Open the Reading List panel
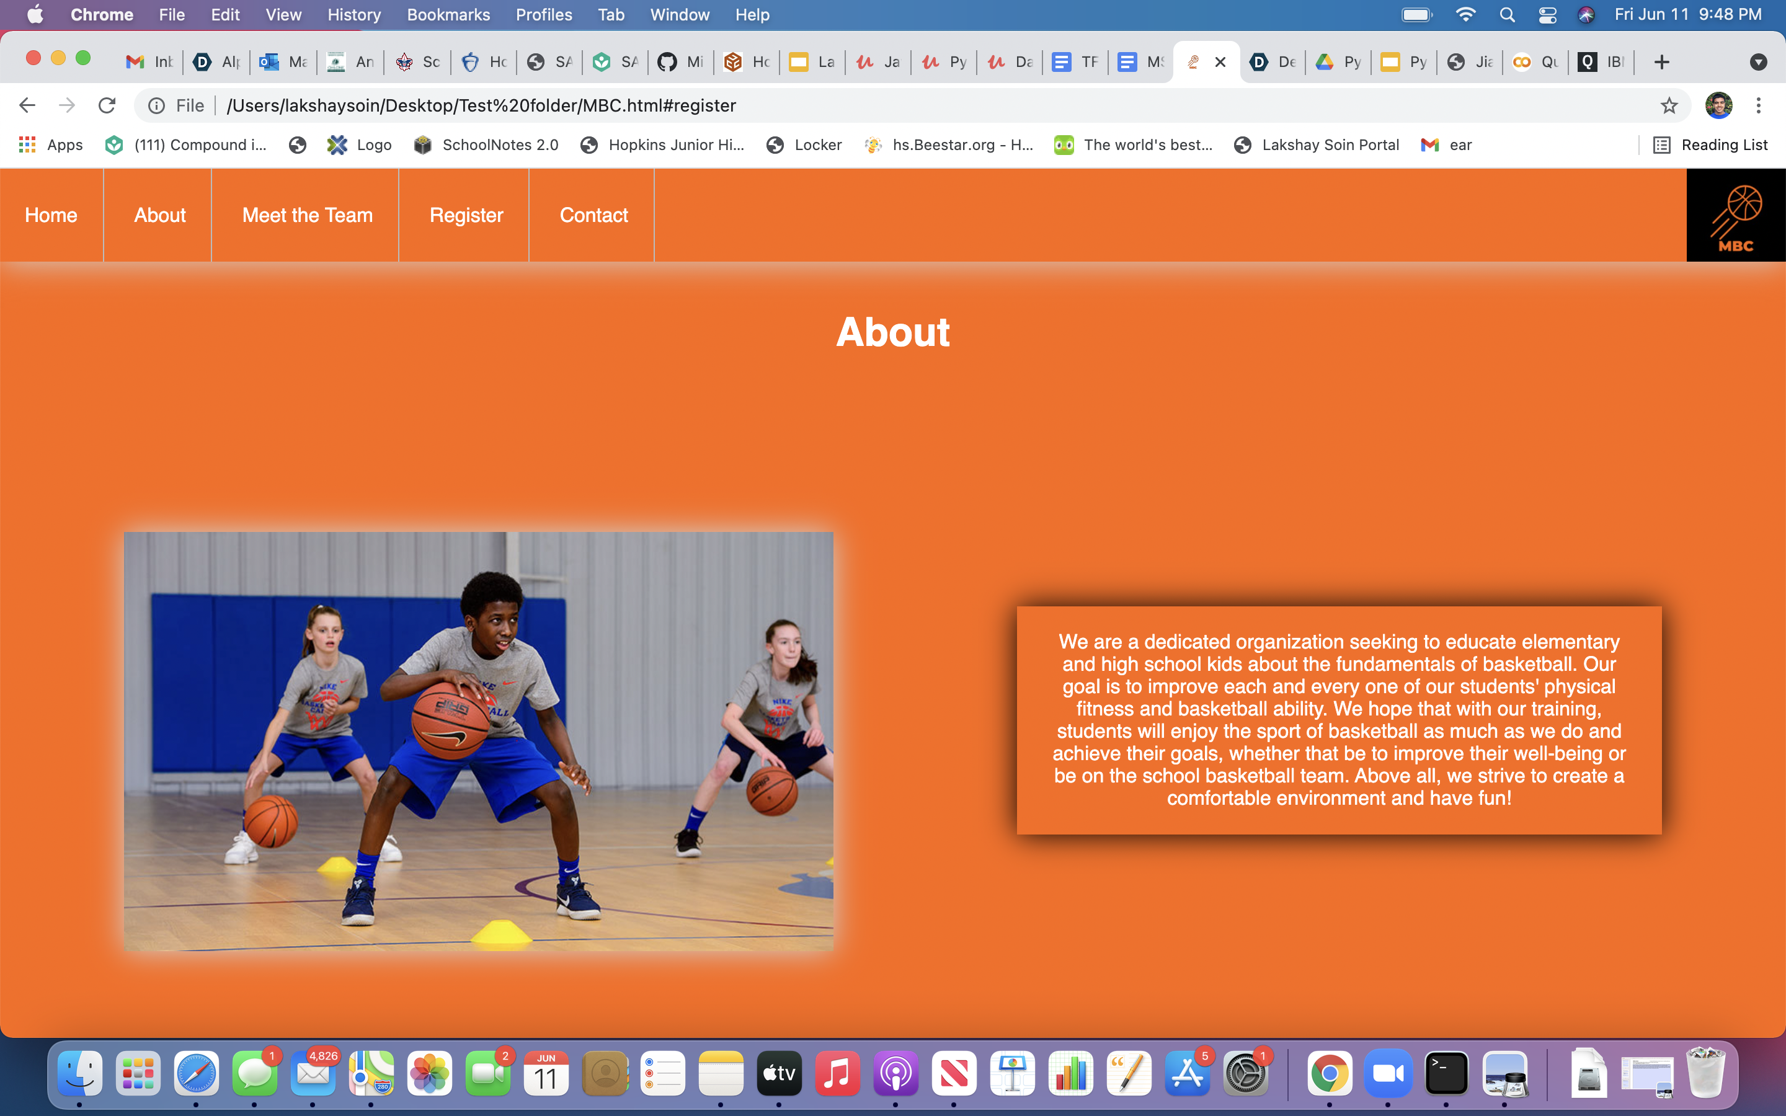Viewport: 1786px width, 1116px height. pos(1710,144)
